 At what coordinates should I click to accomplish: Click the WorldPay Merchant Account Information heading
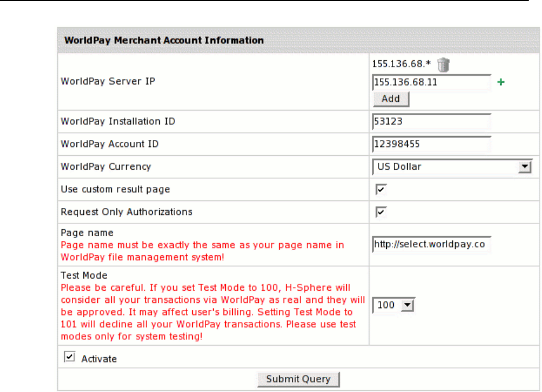tap(164, 41)
